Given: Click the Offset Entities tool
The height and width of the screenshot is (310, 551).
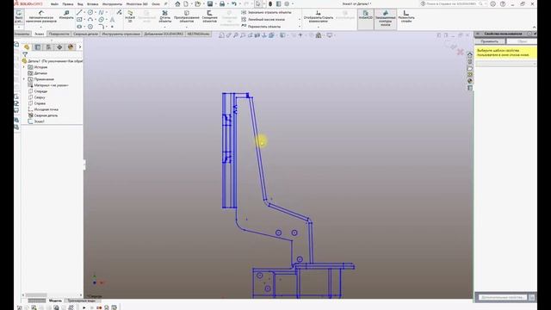Looking at the screenshot, I should (x=209, y=16).
